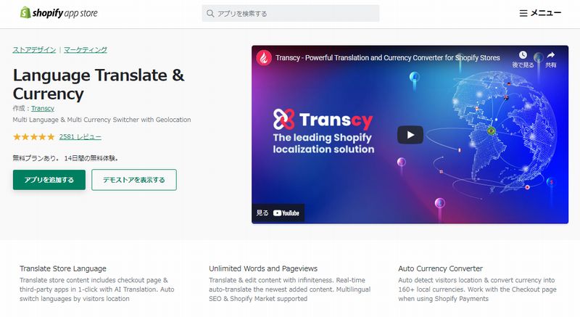Click the search magnifier icon
This screenshot has height=317, width=580.
pyautogui.click(x=210, y=13)
